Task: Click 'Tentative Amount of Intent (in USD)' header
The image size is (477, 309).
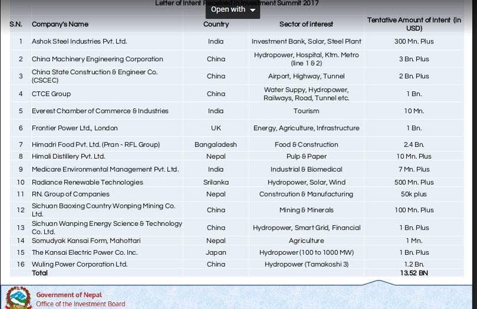Action: point(414,24)
